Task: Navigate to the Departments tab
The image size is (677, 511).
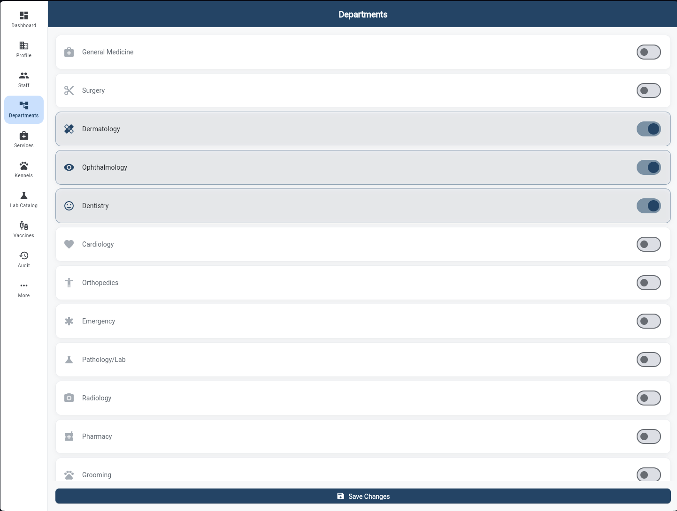Action: pos(23,109)
